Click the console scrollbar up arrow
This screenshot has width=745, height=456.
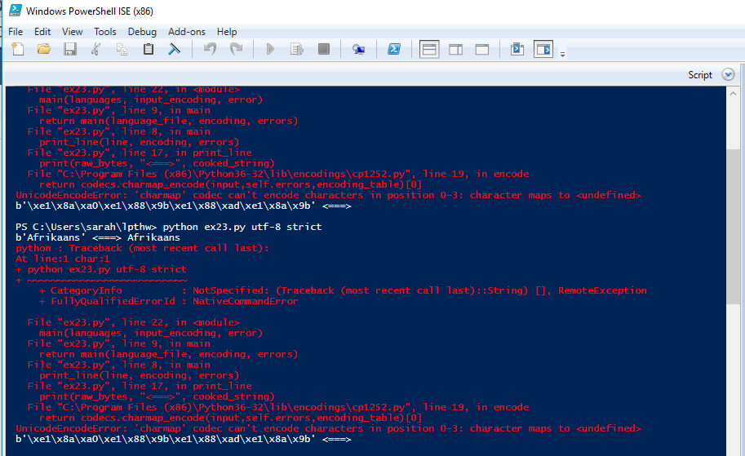pos(733,94)
